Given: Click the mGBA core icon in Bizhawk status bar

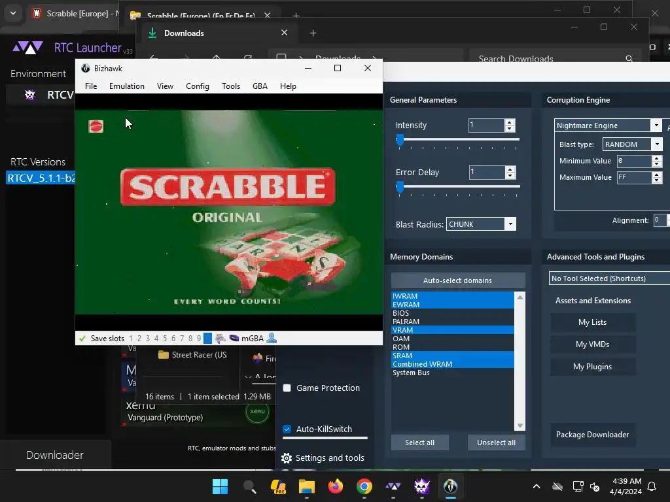Looking at the screenshot, I should tap(234, 338).
